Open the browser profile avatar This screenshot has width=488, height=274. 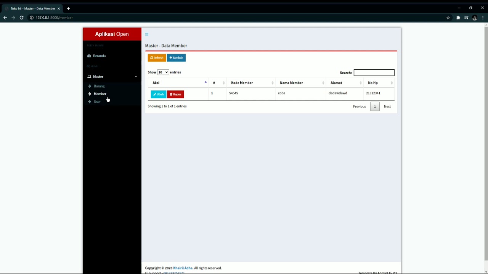(475, 18)
